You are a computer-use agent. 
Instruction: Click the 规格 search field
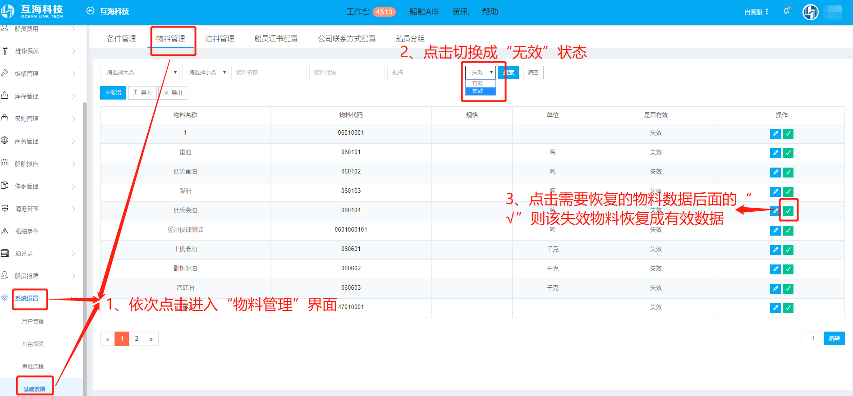pos(425,73)
